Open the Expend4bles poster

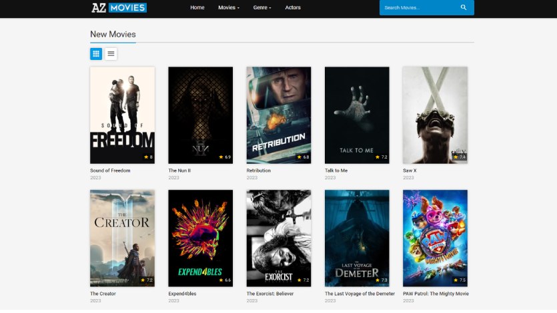(200, 238)
